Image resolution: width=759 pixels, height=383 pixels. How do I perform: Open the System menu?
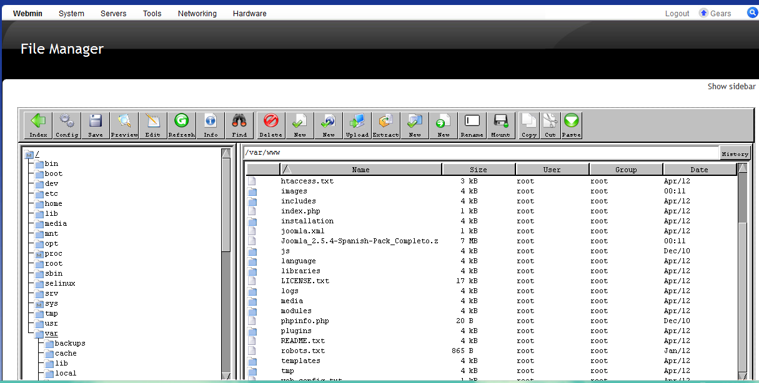(71, 13)
